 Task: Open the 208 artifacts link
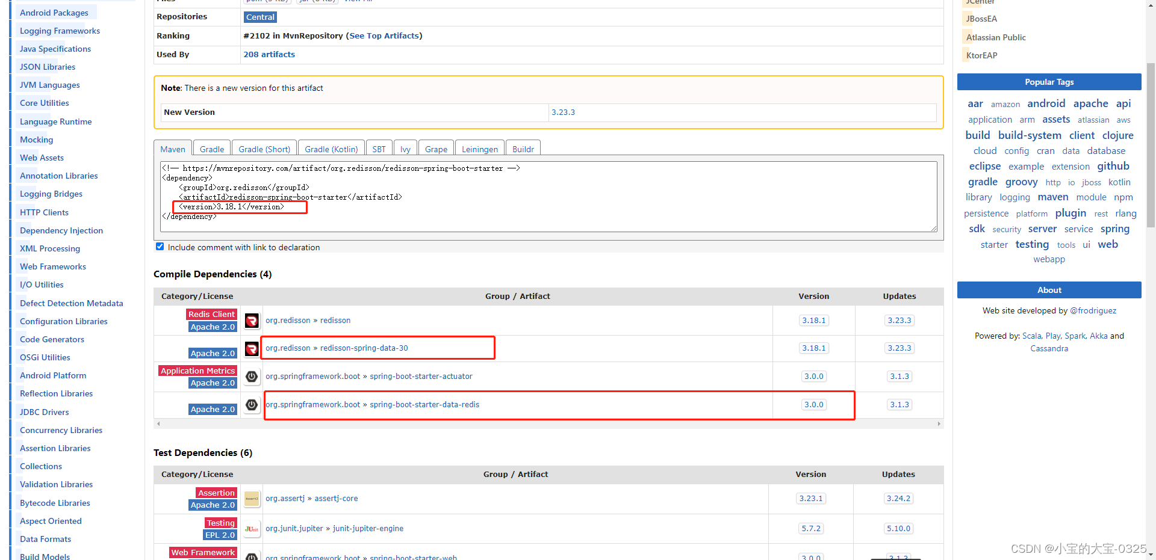pos(269,54)
